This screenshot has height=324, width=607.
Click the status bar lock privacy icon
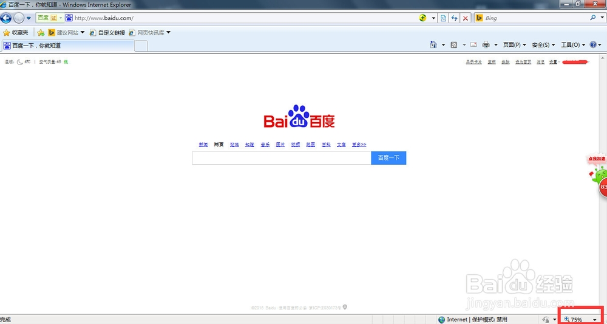coord(546,319)
